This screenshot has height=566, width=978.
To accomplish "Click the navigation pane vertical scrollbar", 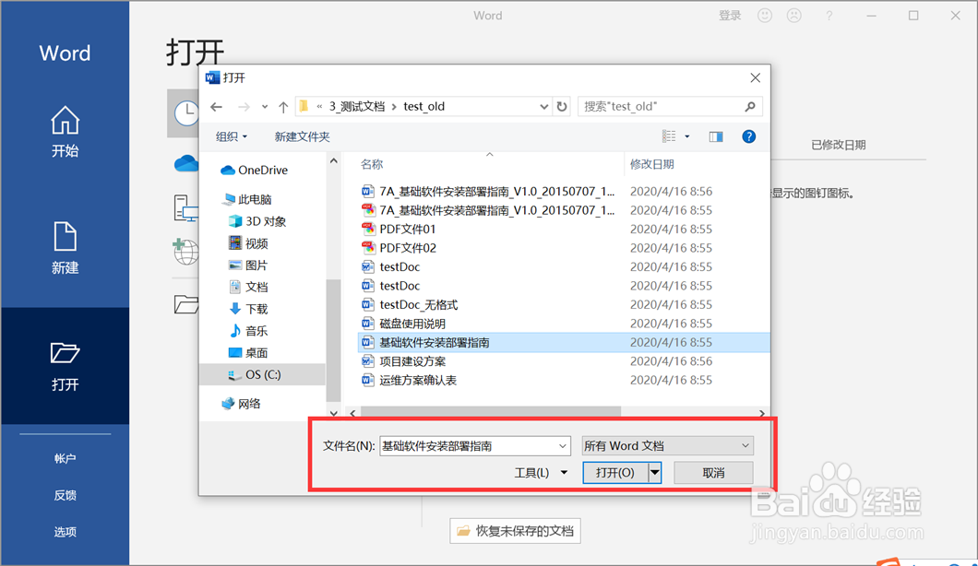I will [334, 340].
